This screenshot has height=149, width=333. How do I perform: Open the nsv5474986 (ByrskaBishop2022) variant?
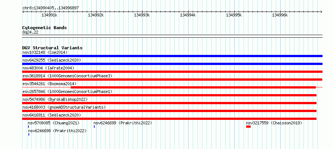(55, 99)
